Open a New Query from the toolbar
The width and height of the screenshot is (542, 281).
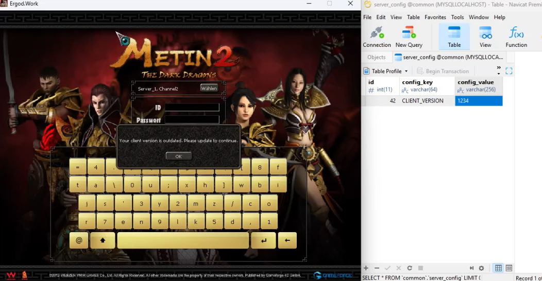click(x=409, y=37)
